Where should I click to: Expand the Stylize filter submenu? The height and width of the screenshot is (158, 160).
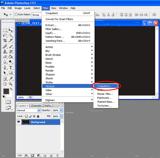(x=68, y=82)
